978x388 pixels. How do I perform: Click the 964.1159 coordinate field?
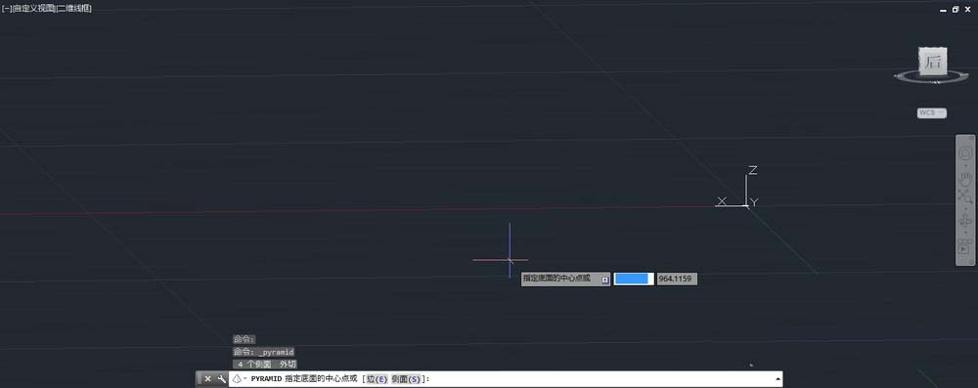(677, 279)
